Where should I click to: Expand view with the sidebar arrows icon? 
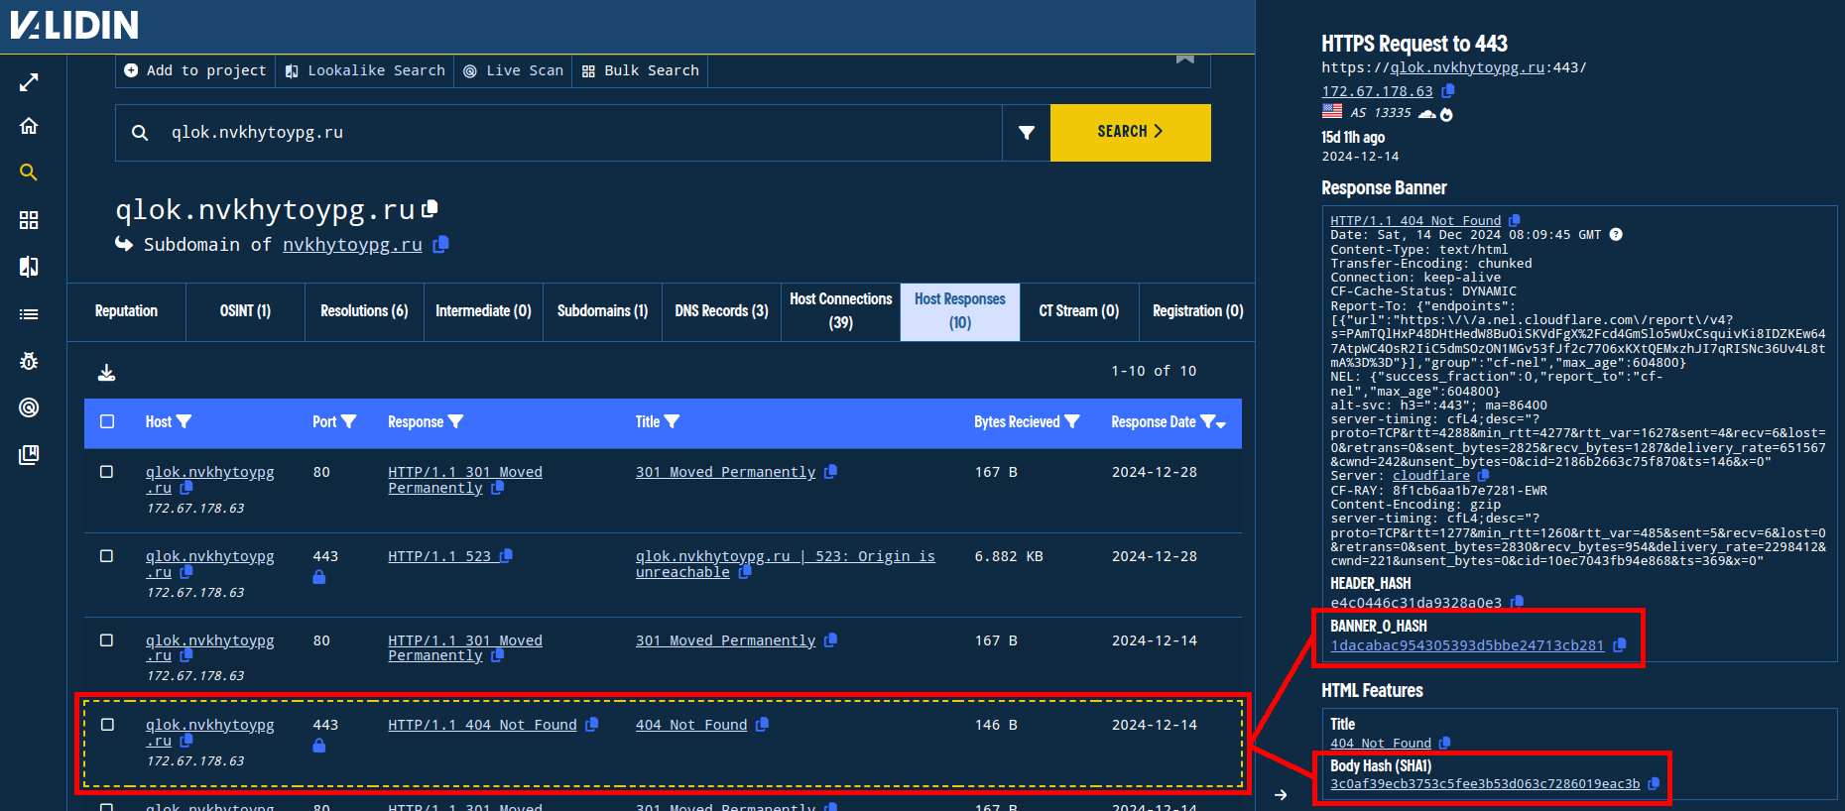(29, 82)
